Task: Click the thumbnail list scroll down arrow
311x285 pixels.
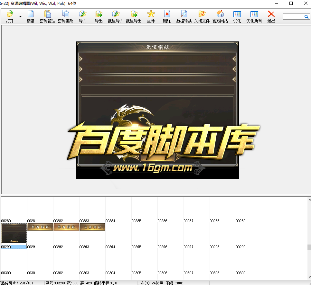Action: click(309, 277)
